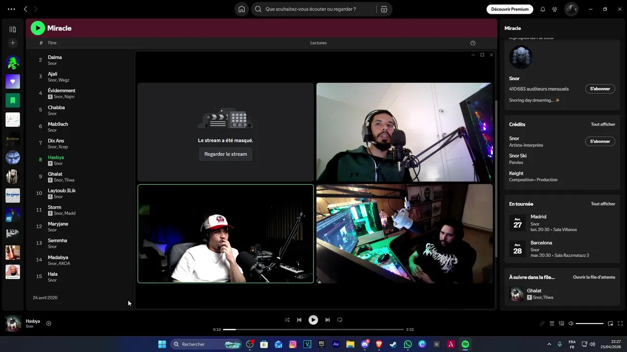Screen dimensions: 627x352
Task: Click Regarder le stream button
Action: pyautogui.click(x=226, y=154)
